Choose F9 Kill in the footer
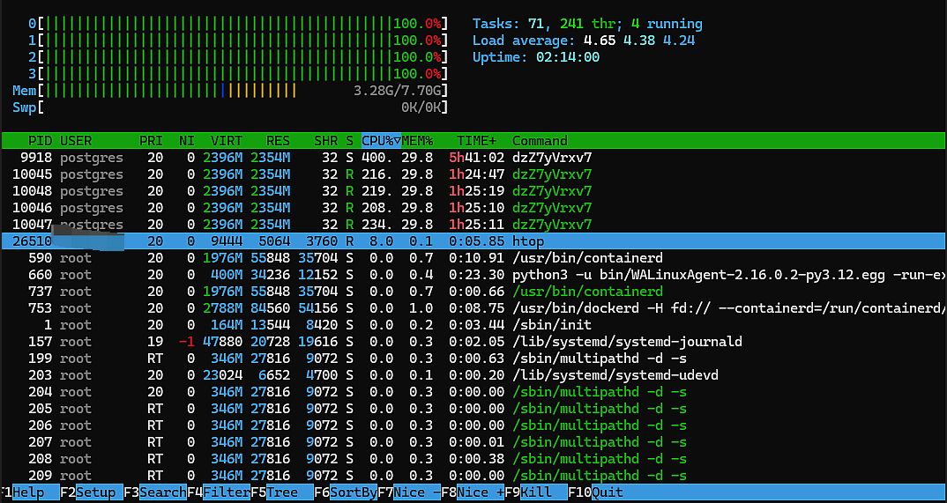The height and width of the screenshot is (503, 947). [536, 492]
